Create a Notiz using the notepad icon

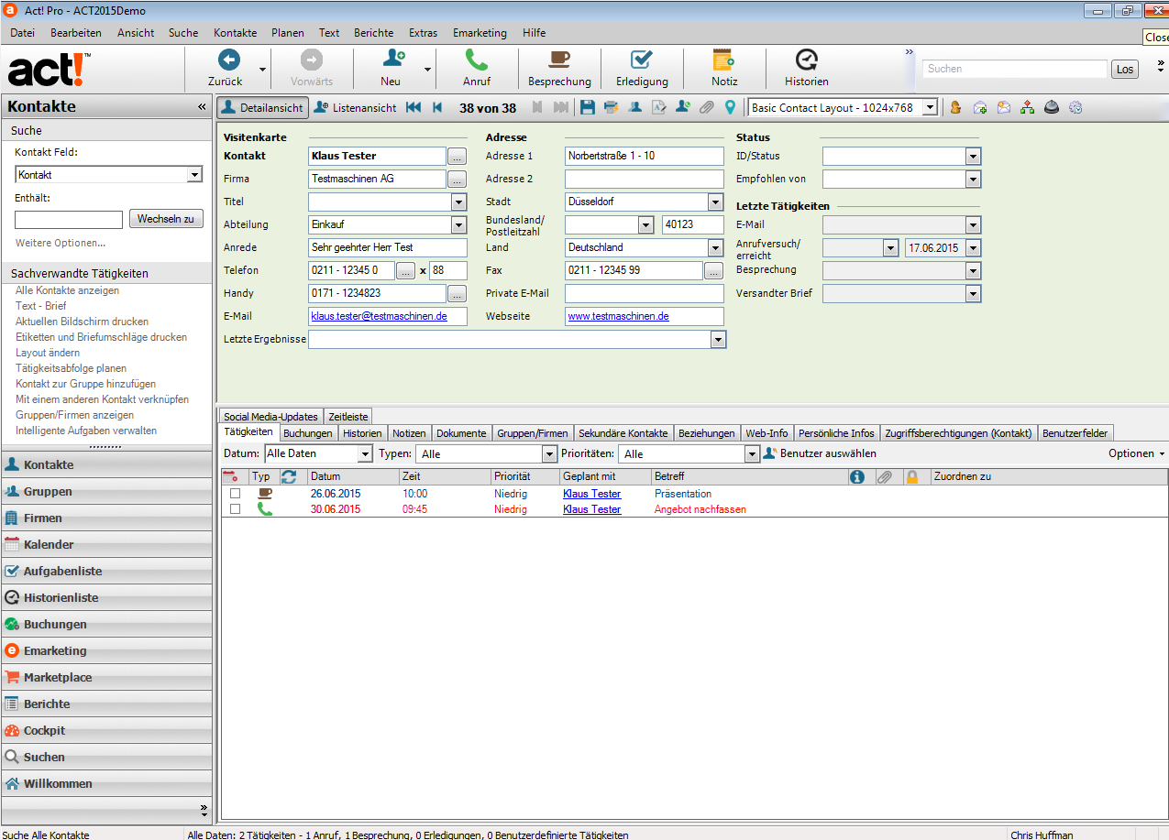723,60
